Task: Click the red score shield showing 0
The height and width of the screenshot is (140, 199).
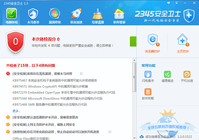Action: 16,42
